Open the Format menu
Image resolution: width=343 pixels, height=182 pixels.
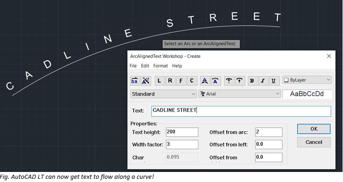(x=161, y=66)
